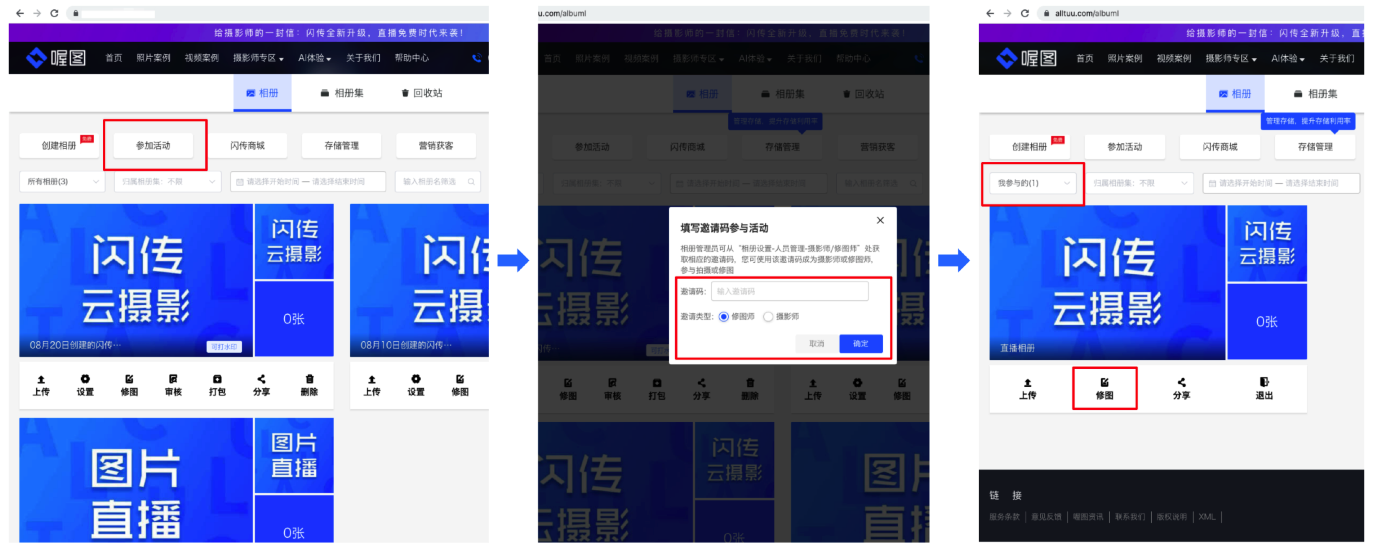The image size is (1373, 548).
Task: Expand AI体验 menu in right screenshot
Action: click(x=1288, y=59)
